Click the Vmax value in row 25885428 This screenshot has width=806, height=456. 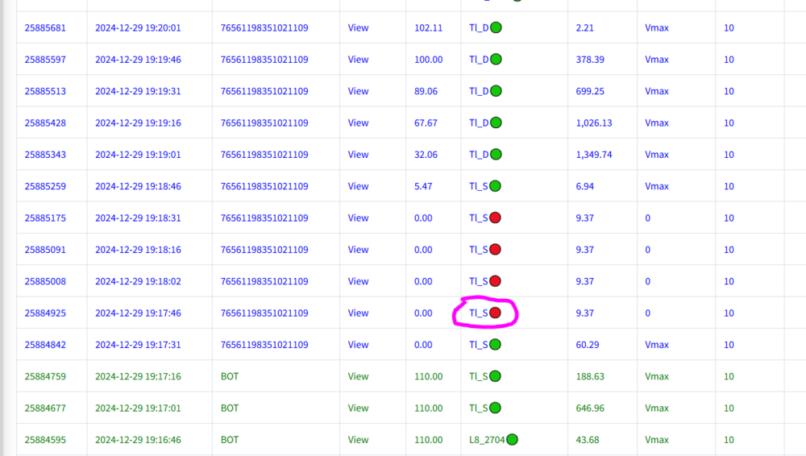click(657, 123)
